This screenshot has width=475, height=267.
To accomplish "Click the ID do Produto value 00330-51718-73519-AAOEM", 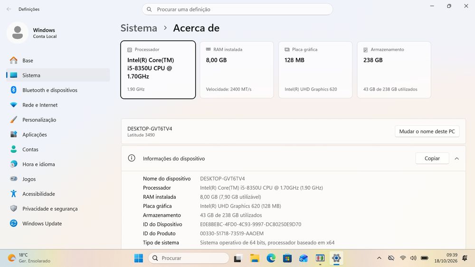I will (x=232, y=233).
